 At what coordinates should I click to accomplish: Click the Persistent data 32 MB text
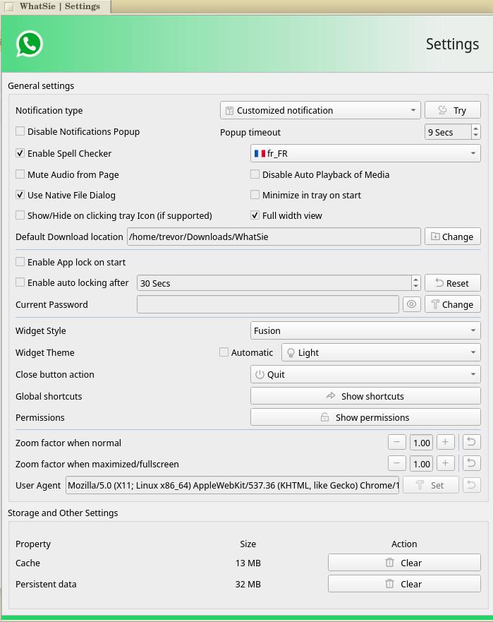248,584
